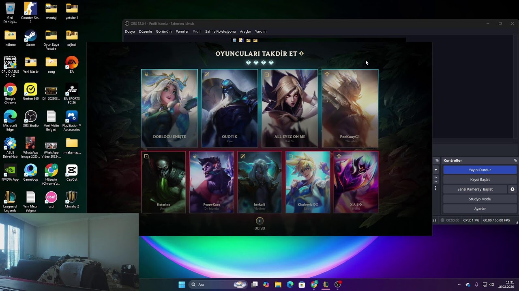519x291 pixels.
Task: Open the Yardım menu in OBS
Action: coord(261,32)
